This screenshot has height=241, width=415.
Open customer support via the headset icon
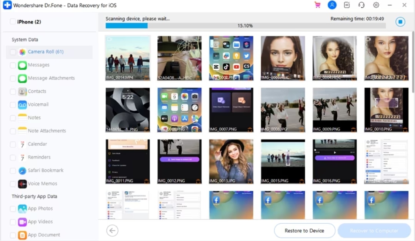click(360, 5)
